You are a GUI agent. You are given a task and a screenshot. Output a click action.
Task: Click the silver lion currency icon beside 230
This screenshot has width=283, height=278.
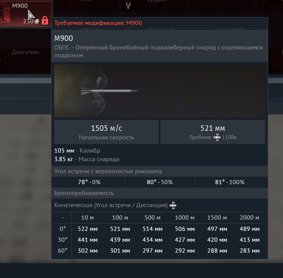point(37,21)
